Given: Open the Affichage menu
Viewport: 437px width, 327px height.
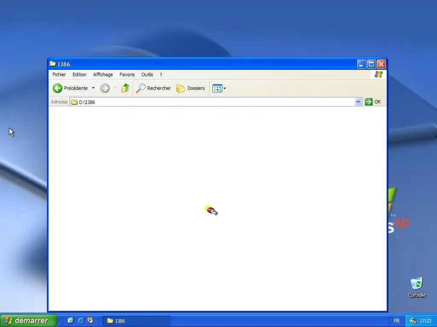Looking at the screenshot, I should tap(103, 75).
